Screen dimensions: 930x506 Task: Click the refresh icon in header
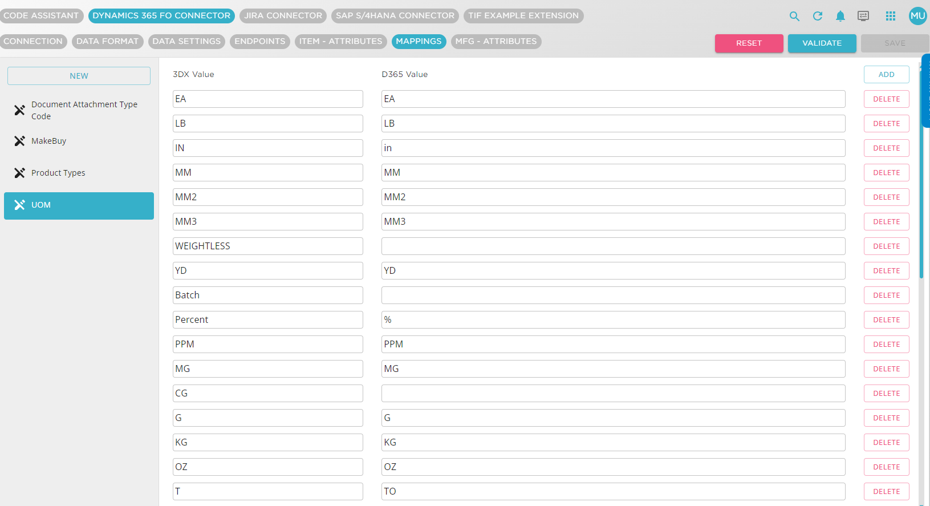tap(818, 16)
